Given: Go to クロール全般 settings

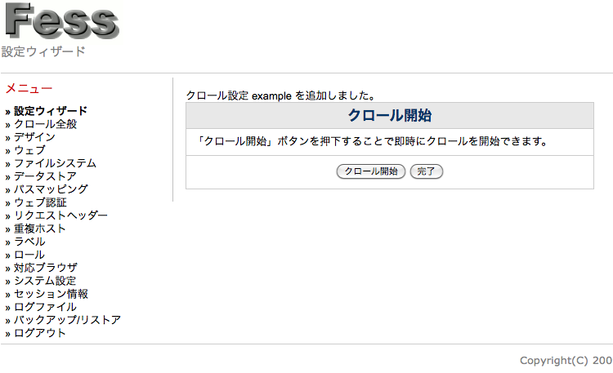Looking at the screenshot, I should click(45, 124).
